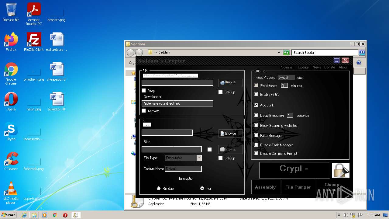Click Chrome icon in taskbar
The height and width of the screenshot is (219, 389).
coord(55,215)
